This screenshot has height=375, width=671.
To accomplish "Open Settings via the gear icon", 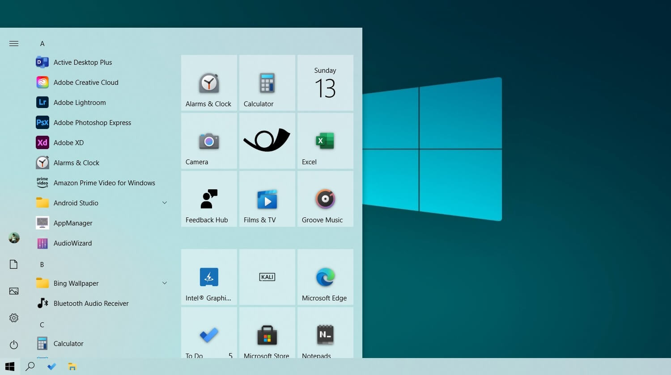I will 14,318.
